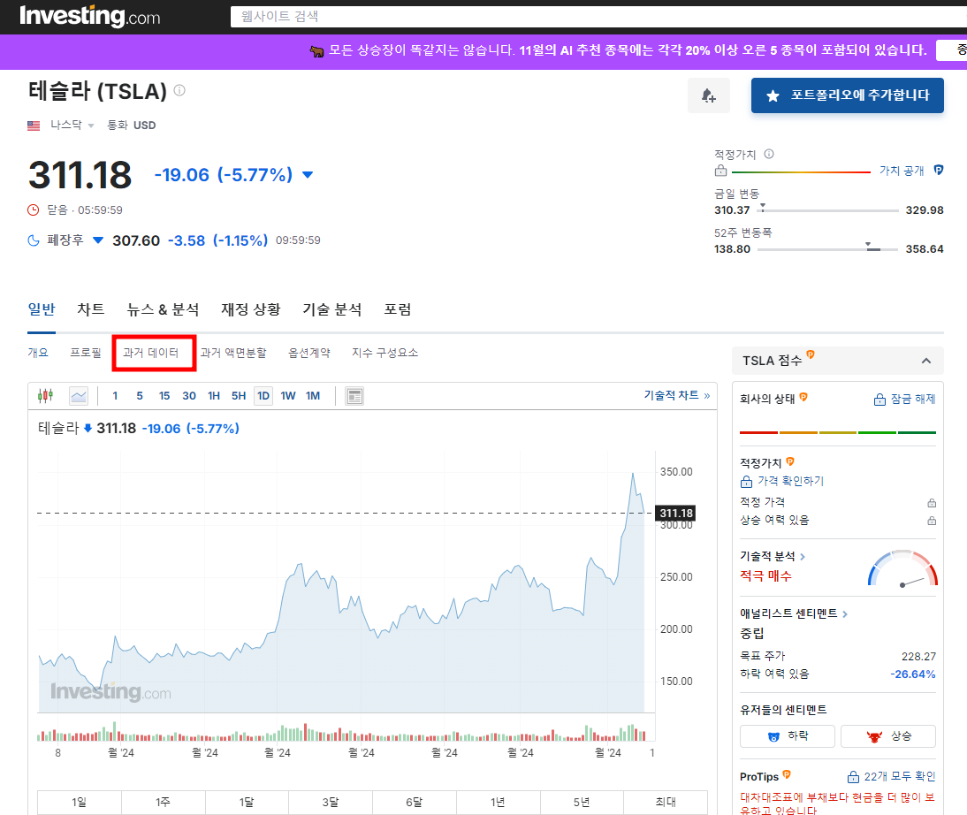Click the Pro badge next to ProTips
This screenshot has width=967, height=815.
click(787, 774)
